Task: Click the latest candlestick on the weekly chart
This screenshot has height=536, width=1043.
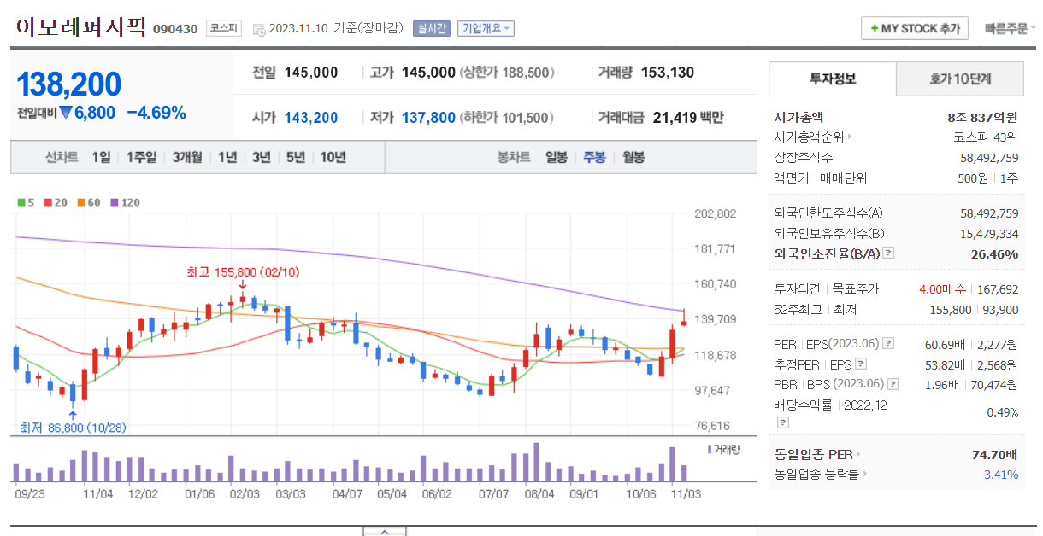Action: pos(684,319)
